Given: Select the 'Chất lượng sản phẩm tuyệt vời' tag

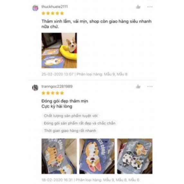Looking at the screenshot, I should click(71, 116).
